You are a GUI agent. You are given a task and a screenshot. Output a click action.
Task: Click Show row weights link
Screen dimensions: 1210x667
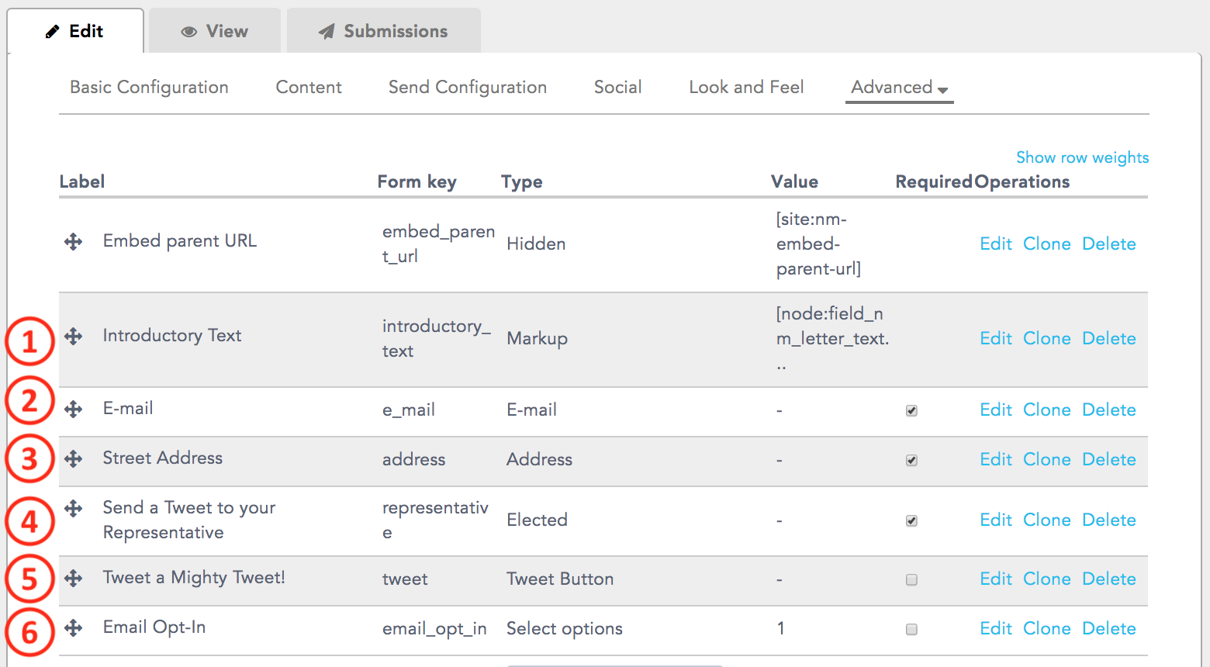[1082, 157]
